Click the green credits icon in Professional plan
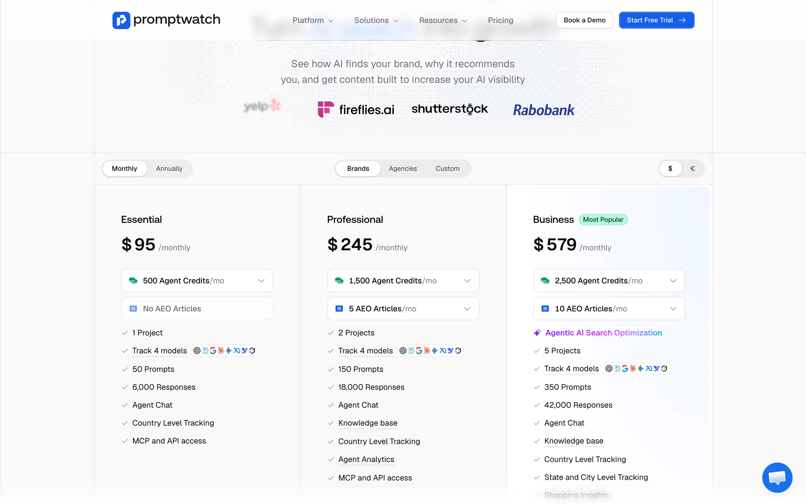806x504 pixels. coord(339,281)
